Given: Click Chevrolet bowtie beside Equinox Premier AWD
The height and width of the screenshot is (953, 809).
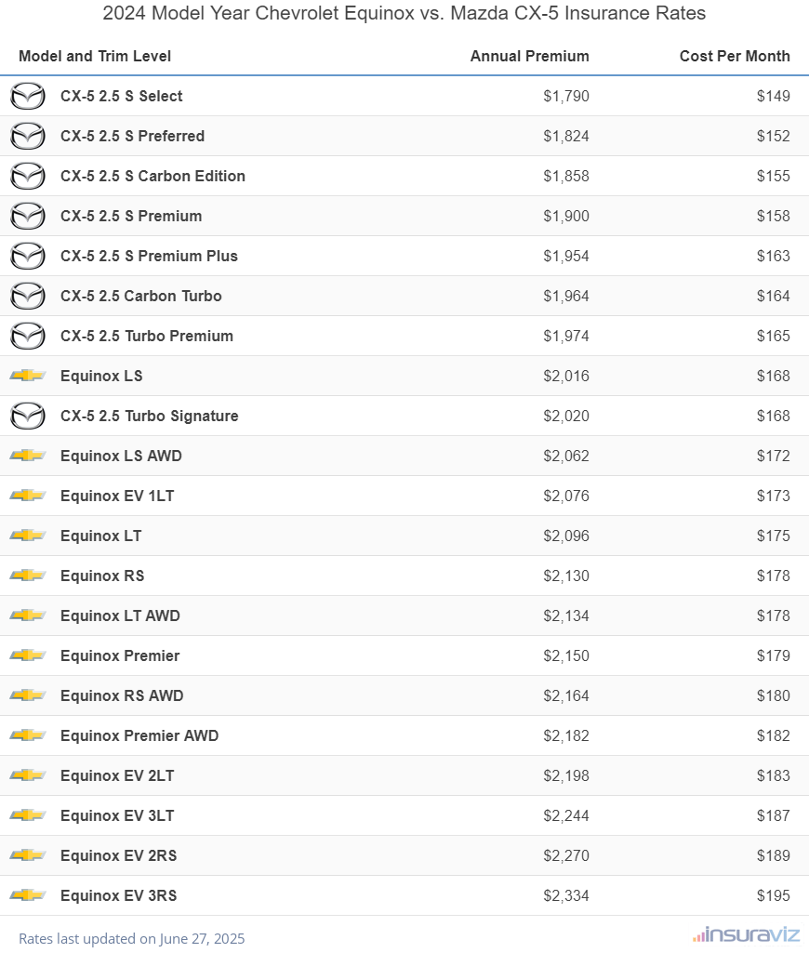Looking at the screenshot, I should coord(28,735).
